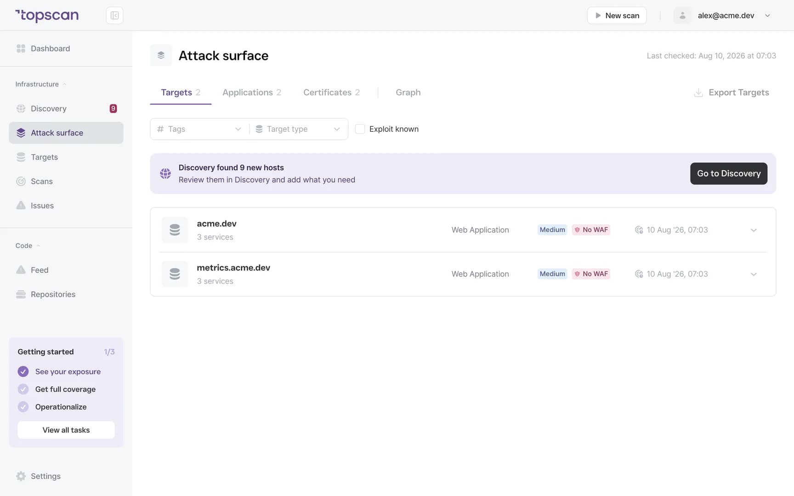
Task: Click the metrics.acme.dev target stack icon
Action: [x=175, y=274]
